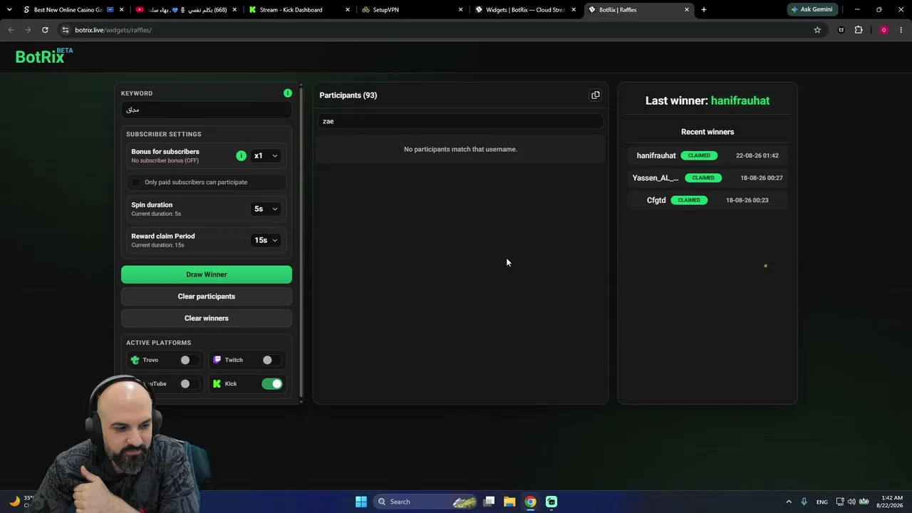Open Task View on the taskbar
Screen dimensions: 912x513
click(x=489, y=502)
